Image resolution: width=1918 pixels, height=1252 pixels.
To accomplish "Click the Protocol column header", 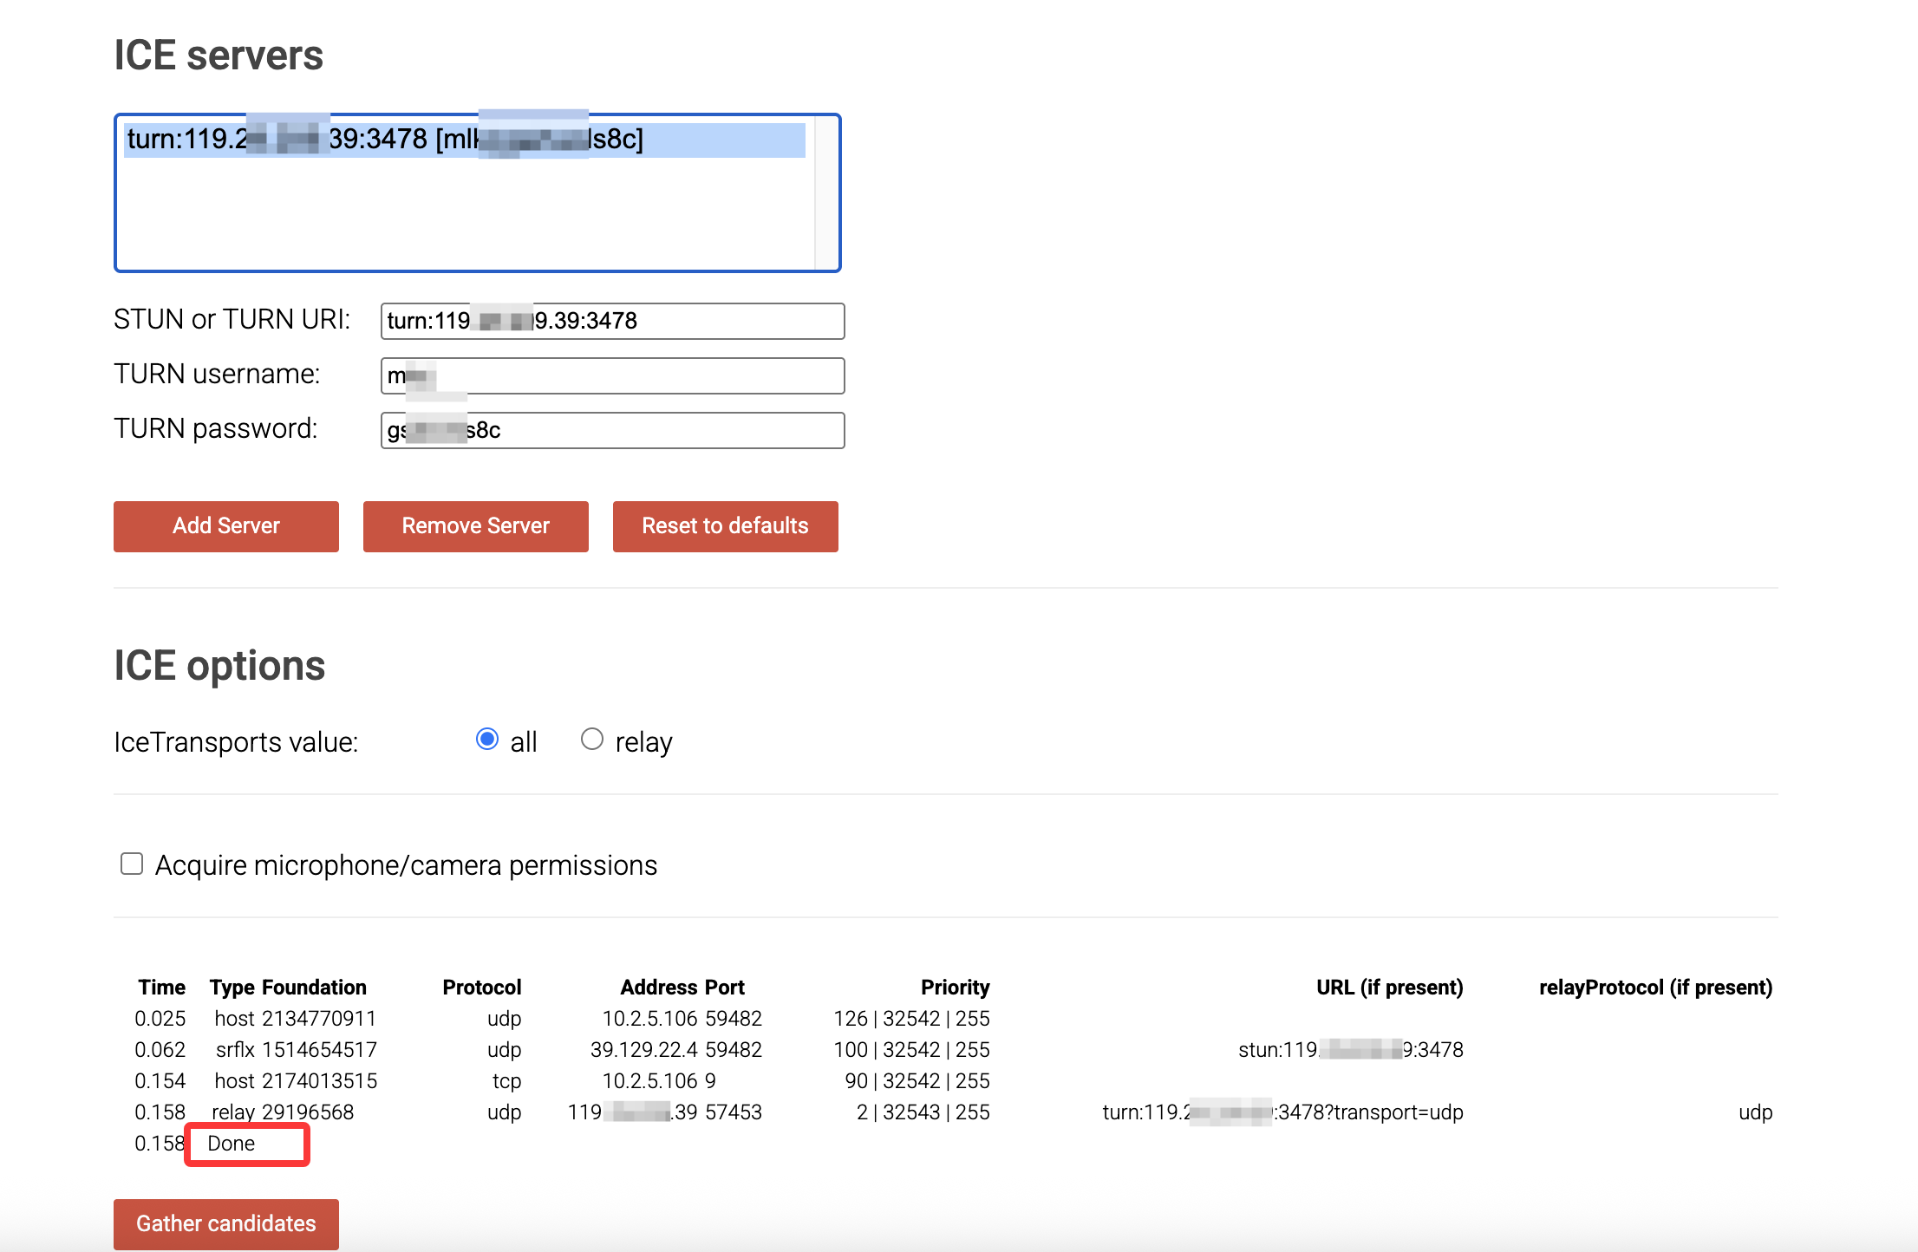I will click(481, 988).
